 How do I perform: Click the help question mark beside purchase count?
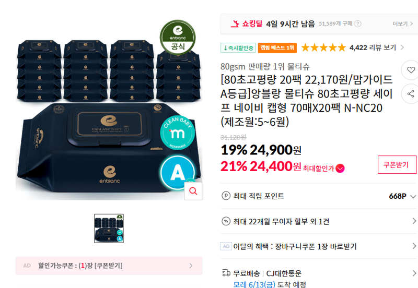click(x=358, y=23)
